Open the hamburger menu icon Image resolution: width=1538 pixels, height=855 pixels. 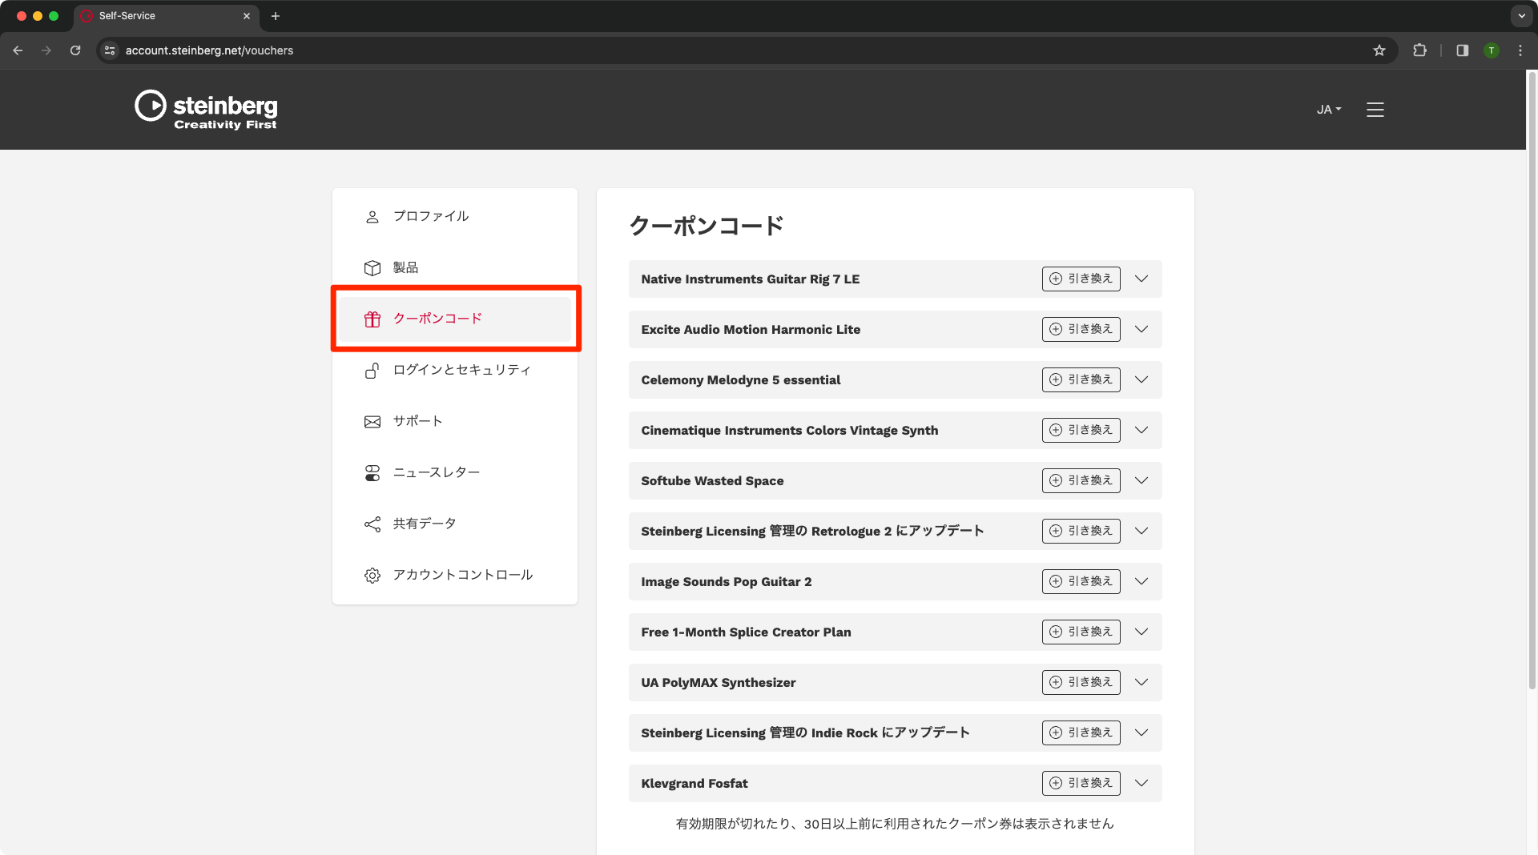(x=1375, y=110)
